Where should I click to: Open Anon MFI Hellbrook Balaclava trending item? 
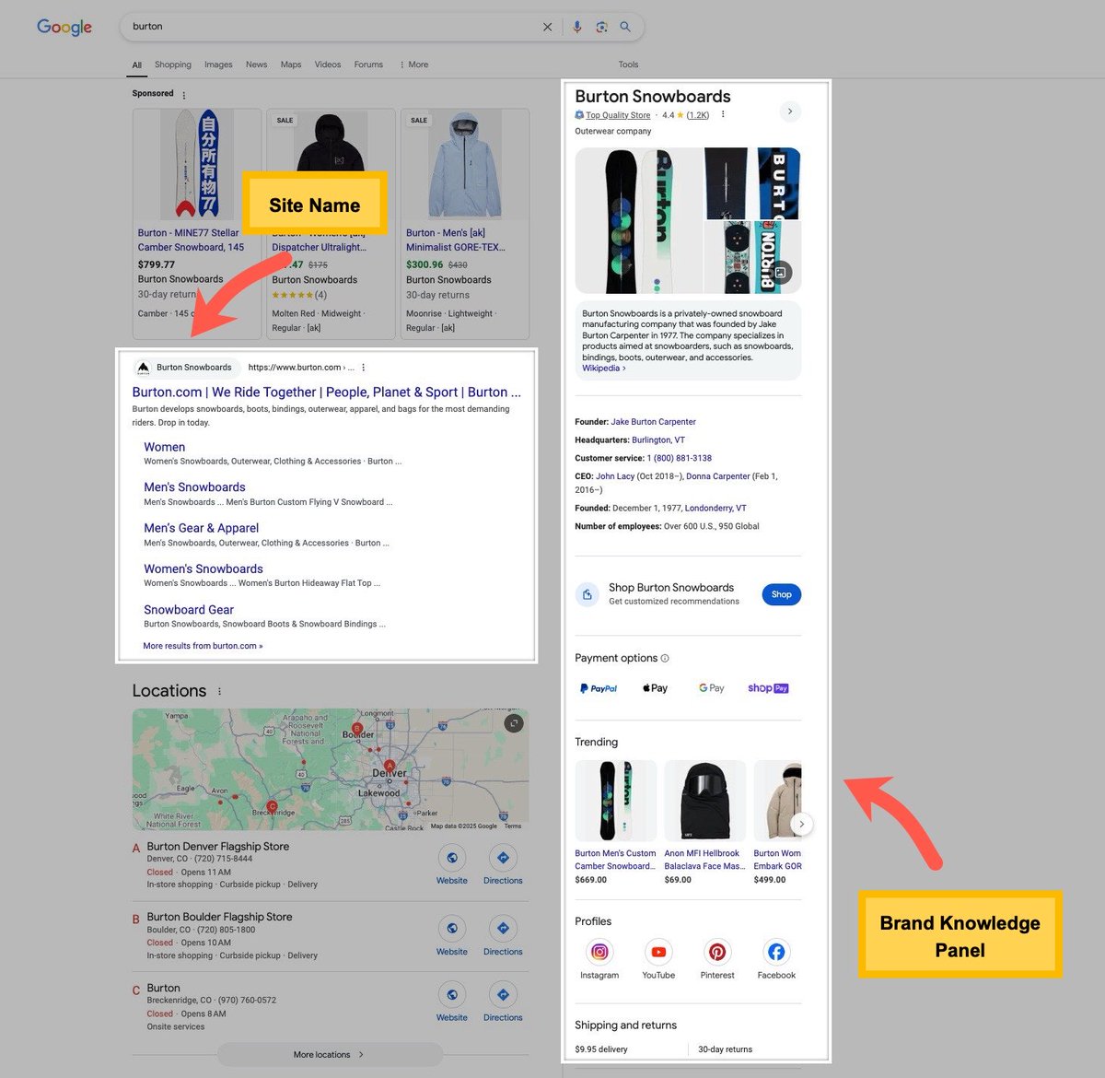pos(705,821)
